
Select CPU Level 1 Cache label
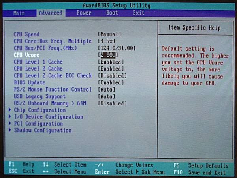38,62
